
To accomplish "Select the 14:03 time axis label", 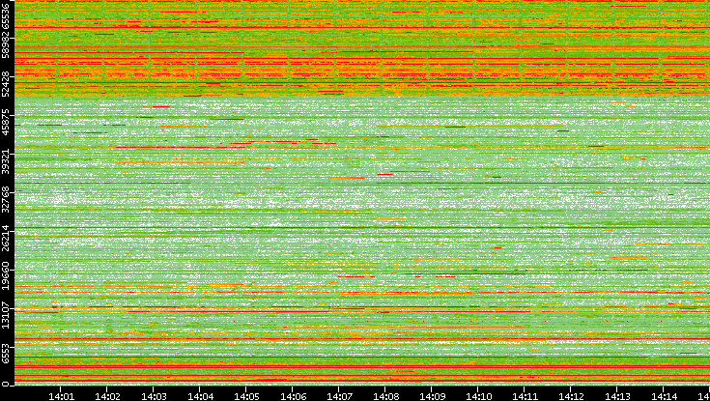I will 154,396.
